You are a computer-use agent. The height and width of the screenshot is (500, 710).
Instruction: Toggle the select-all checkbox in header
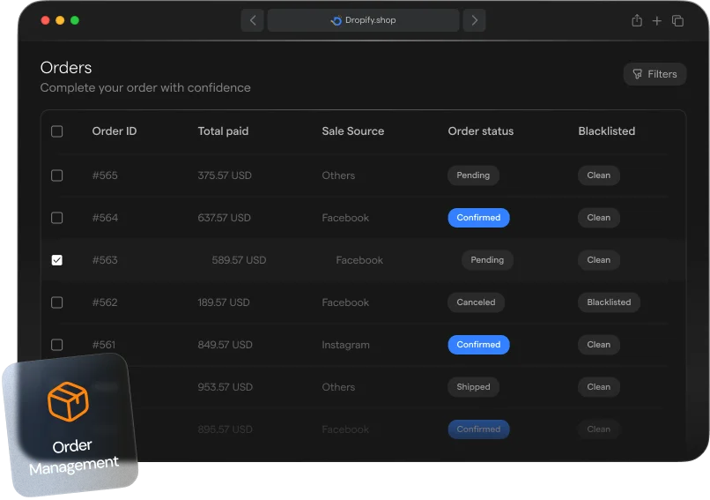tap(57, 131)
